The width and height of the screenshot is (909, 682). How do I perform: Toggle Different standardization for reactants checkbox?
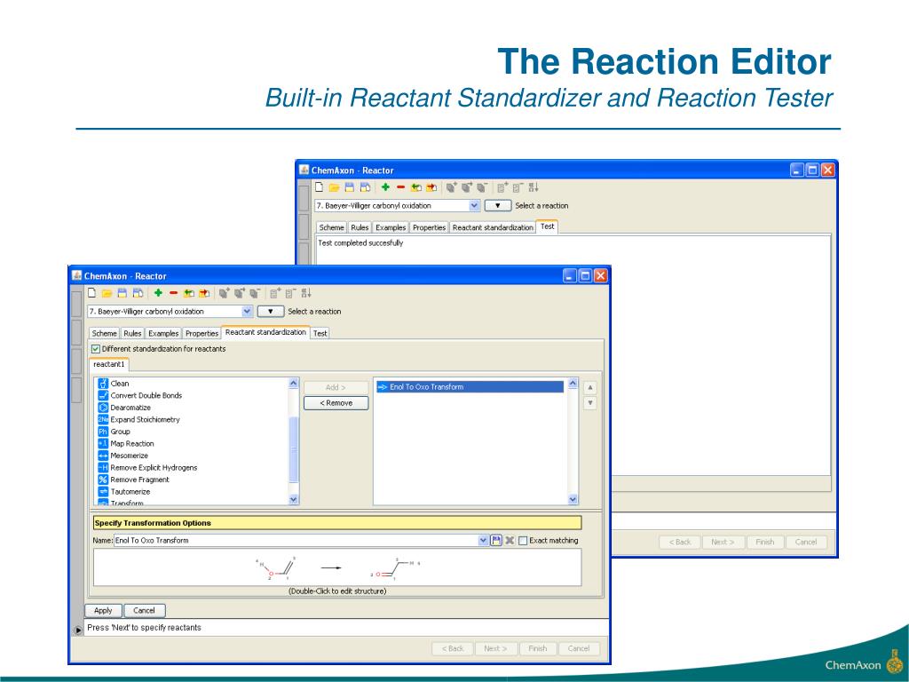tap(96, 349)
